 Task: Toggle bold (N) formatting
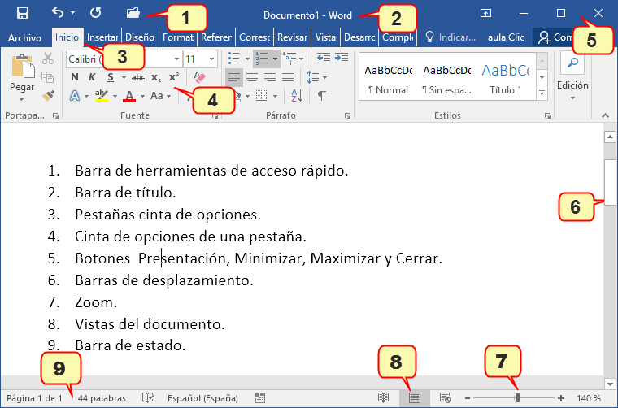click(x=74, y=77)
